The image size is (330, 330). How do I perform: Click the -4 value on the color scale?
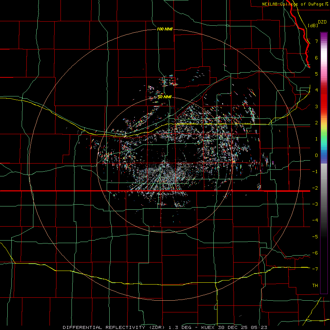point(315,220)
